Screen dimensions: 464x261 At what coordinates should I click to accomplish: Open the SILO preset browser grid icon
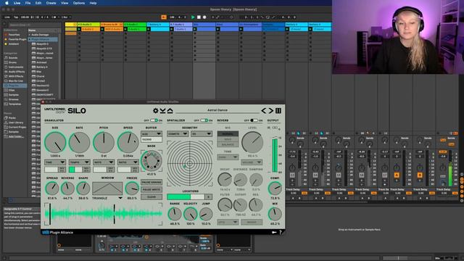coord(278,111)
